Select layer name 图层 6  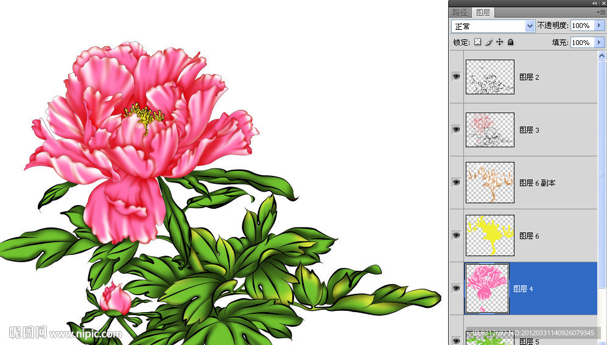(529, 236)
